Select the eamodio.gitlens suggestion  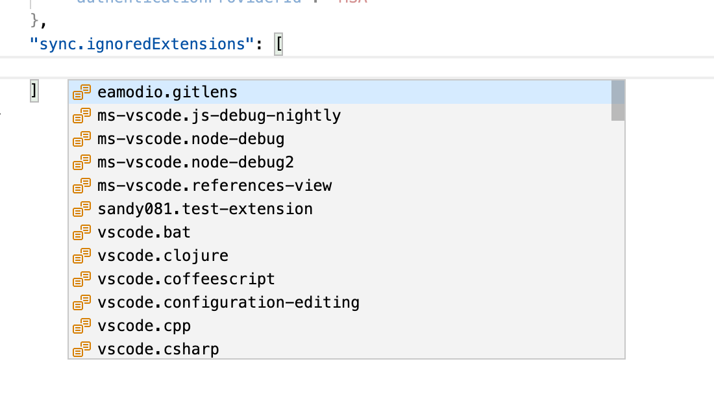click(x=167, y=92)
